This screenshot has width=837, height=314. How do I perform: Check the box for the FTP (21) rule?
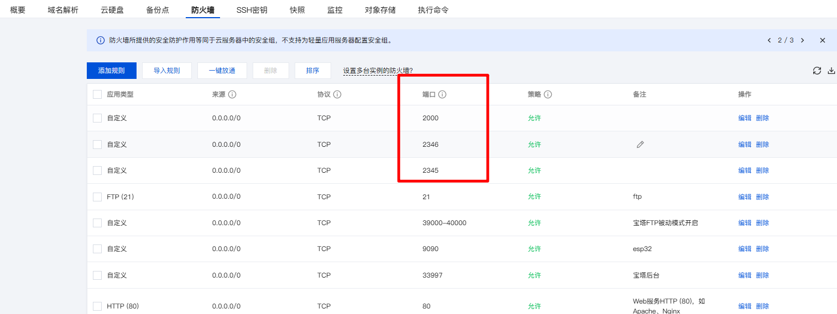click(x=97, y=197)
